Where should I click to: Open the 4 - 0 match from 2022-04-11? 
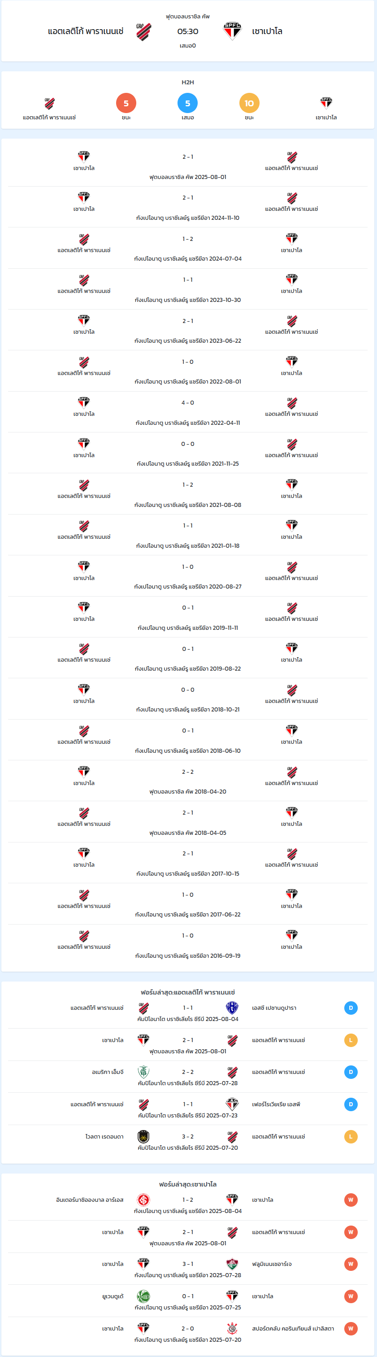pyautogui.click(x=188, y=403)
